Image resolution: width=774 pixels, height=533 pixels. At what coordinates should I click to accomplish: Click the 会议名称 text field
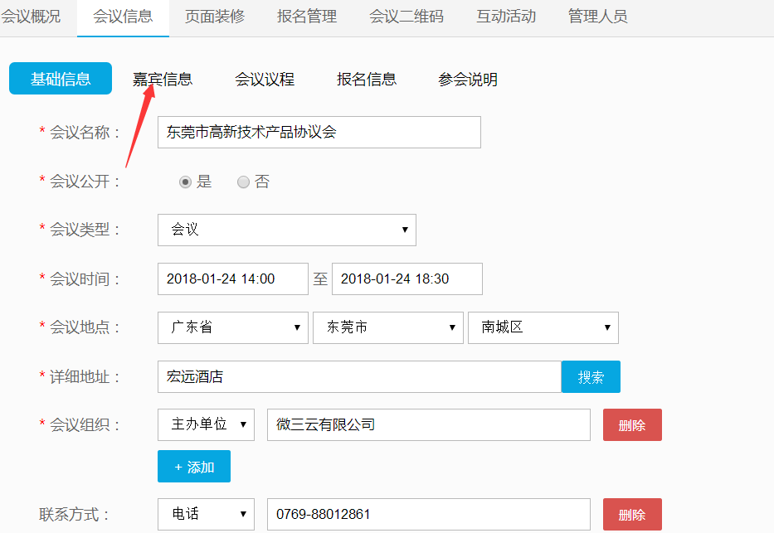coord(319,132)
